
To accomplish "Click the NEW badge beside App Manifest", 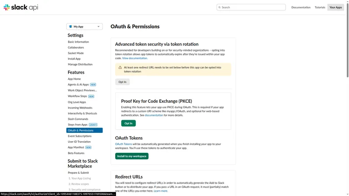I will 89,148.
